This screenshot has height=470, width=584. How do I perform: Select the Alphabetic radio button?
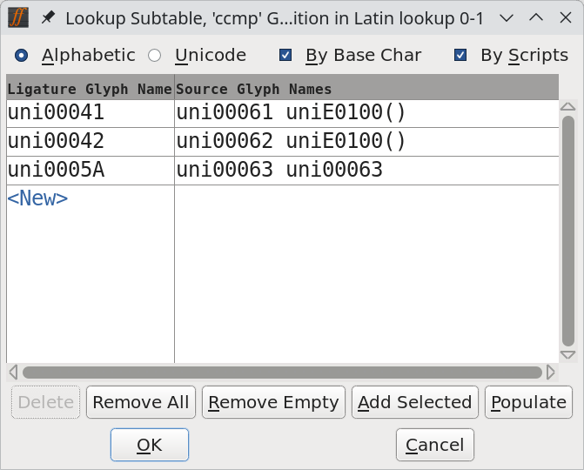pos(22,56)
